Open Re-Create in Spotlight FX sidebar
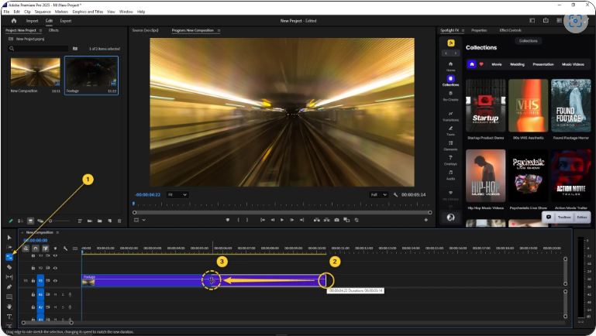596x336 pixels. pyautogui.click(x=450, y=95)
